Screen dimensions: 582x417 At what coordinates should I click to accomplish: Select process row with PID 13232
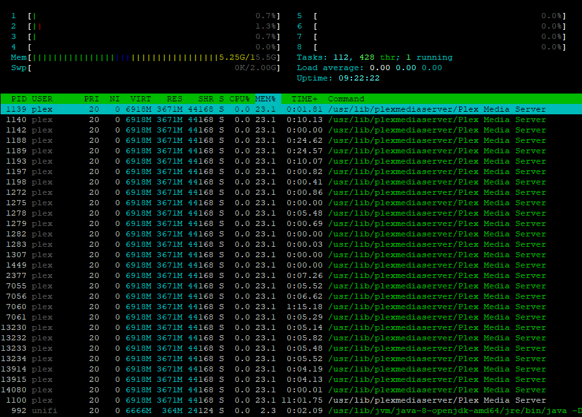(x=291, y=338)
